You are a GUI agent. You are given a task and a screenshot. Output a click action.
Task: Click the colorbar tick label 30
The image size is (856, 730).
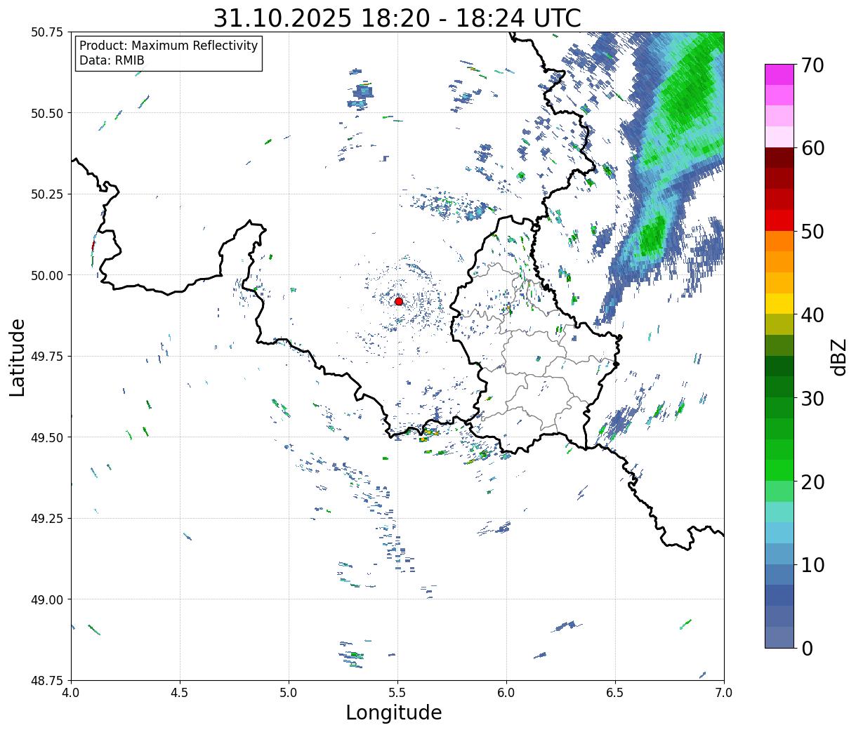point(812,398)
